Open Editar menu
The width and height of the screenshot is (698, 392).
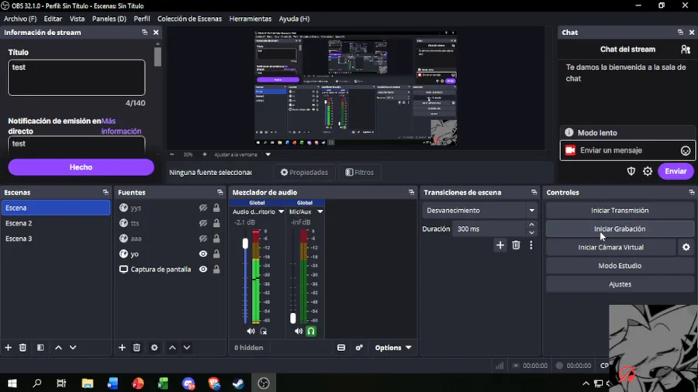(53, 19)
